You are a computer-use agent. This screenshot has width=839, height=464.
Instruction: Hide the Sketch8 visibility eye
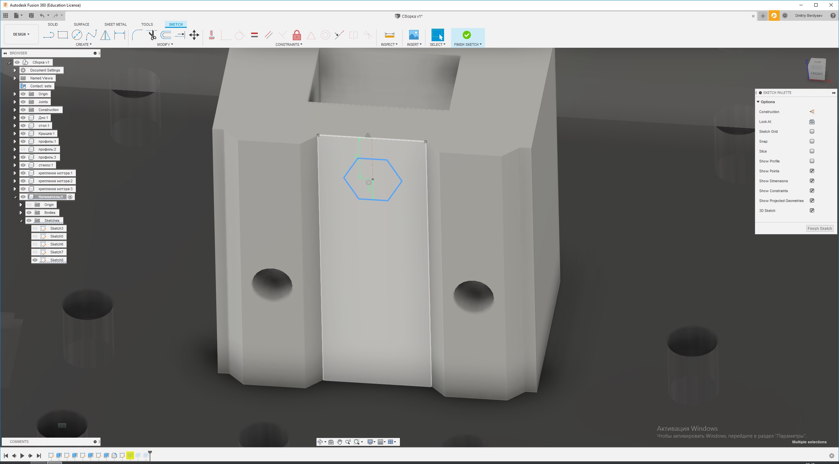tap(35, 260)
